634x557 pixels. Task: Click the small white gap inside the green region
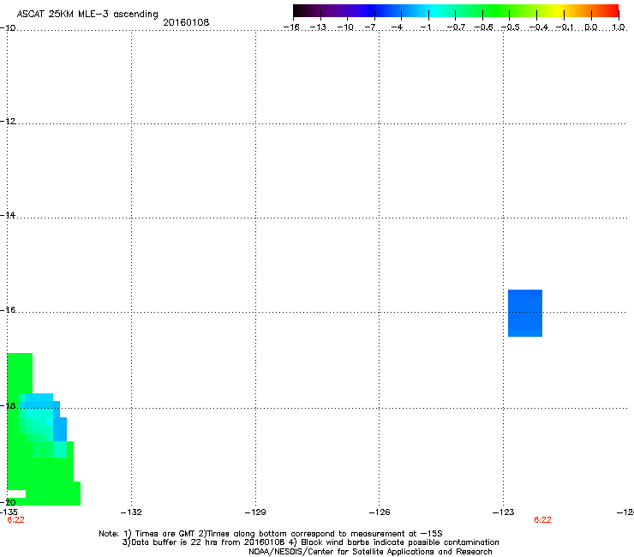pos(16,494)
